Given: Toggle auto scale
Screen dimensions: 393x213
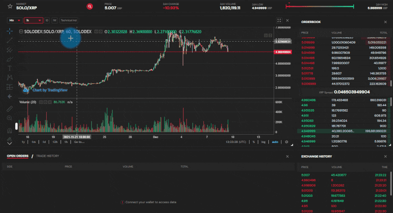Looking at the screenshot, I should [x=275, y=142].
